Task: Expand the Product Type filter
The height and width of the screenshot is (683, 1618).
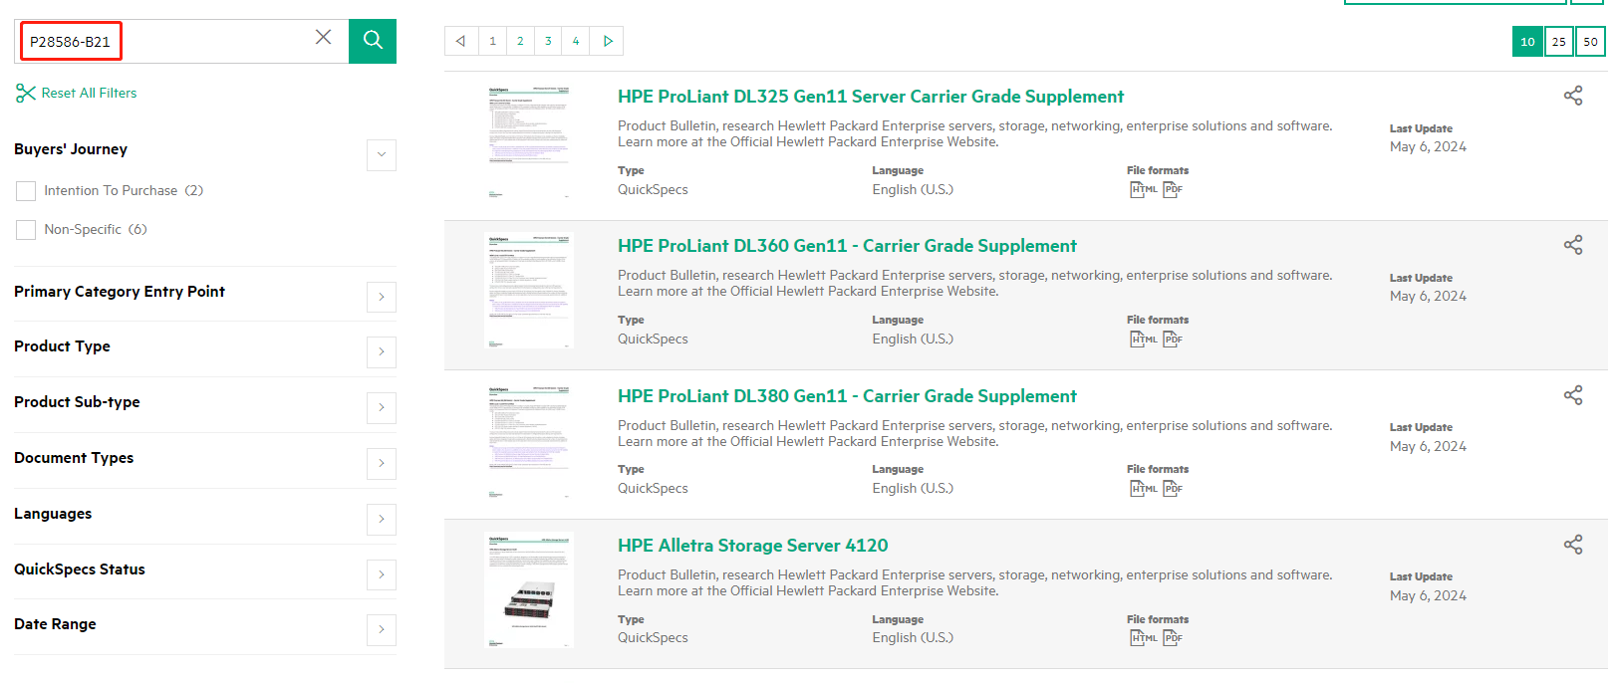Action: coord(381,352)
